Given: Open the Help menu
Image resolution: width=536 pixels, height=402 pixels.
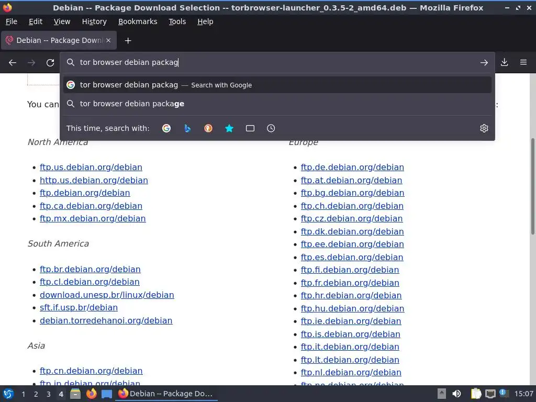Looking at the screenshot, I should [205, 21].
